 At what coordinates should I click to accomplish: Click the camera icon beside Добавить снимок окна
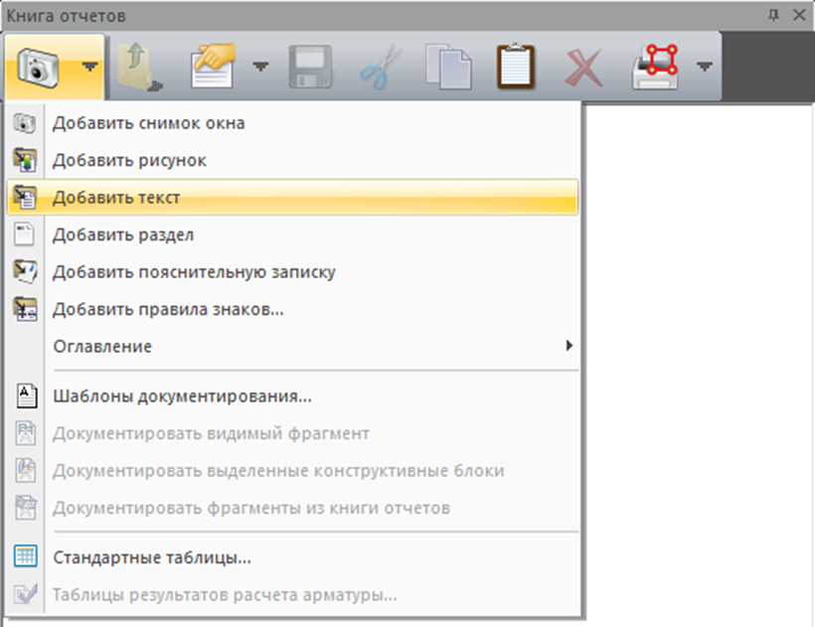click(x=25, y=123)
